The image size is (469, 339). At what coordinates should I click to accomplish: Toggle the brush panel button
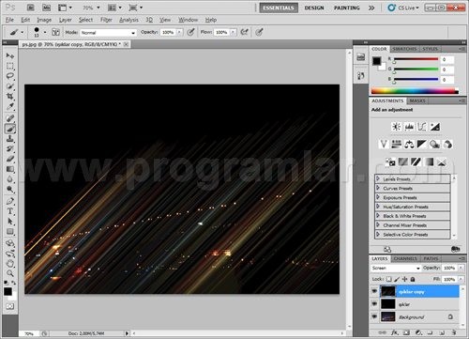click(55, 32)
